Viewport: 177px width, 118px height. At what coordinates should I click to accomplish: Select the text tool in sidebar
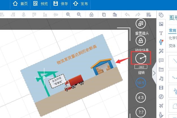coord(161,33)
